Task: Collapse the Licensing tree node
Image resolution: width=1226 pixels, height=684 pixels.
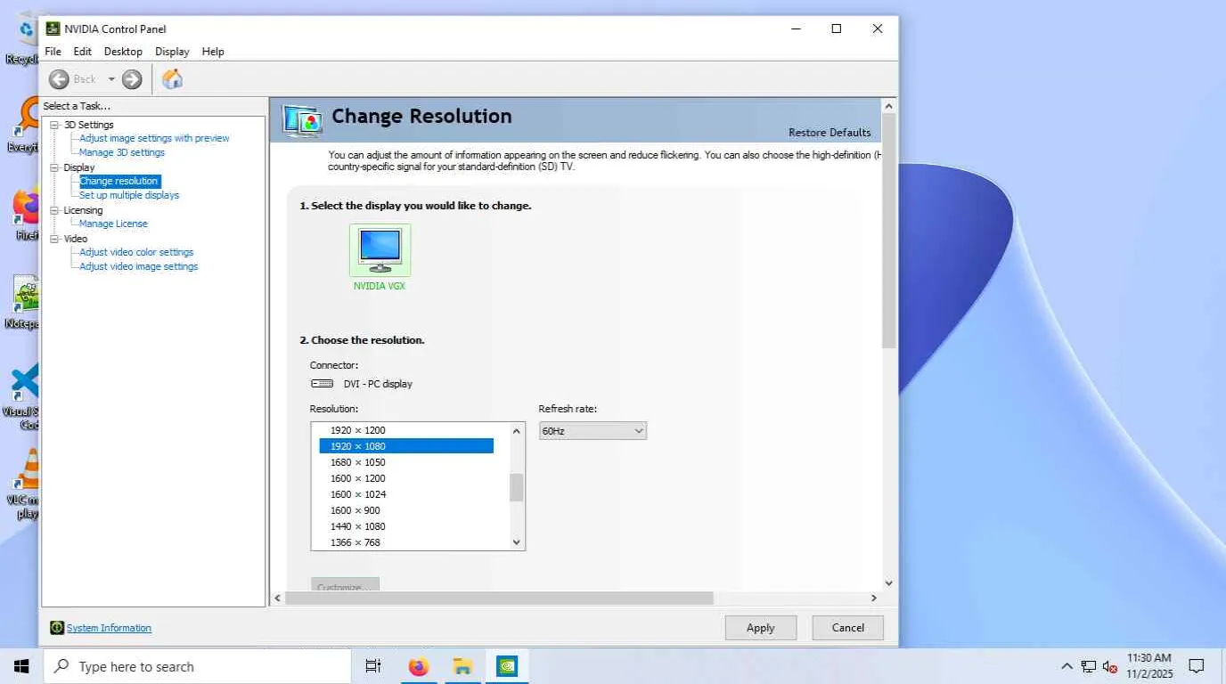Action: pos(54,210)
